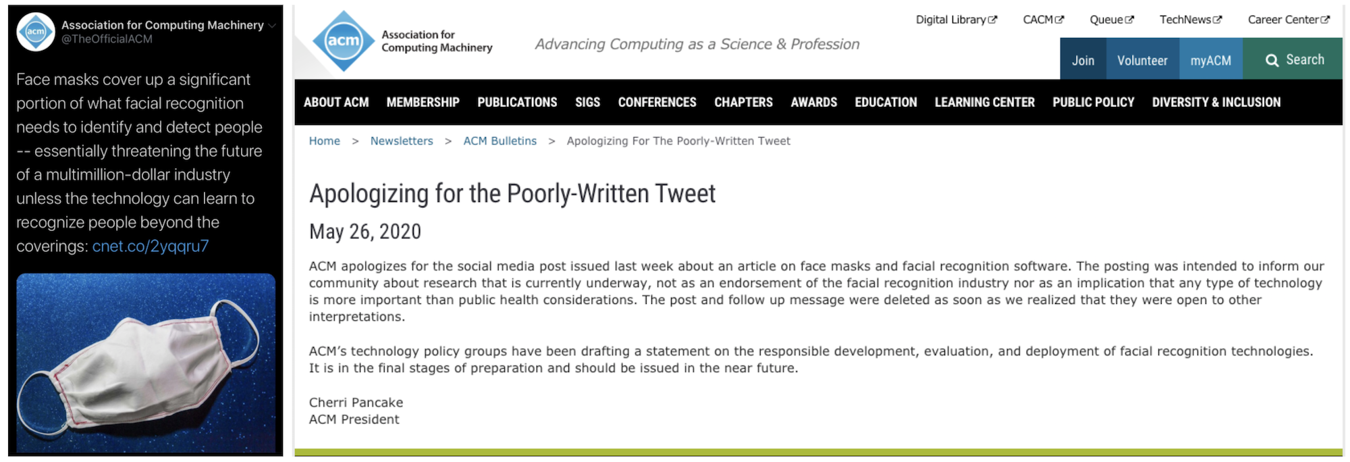1350x462 pixels.
Task: Open the Queue external link
Action: tap(1112, 20)
